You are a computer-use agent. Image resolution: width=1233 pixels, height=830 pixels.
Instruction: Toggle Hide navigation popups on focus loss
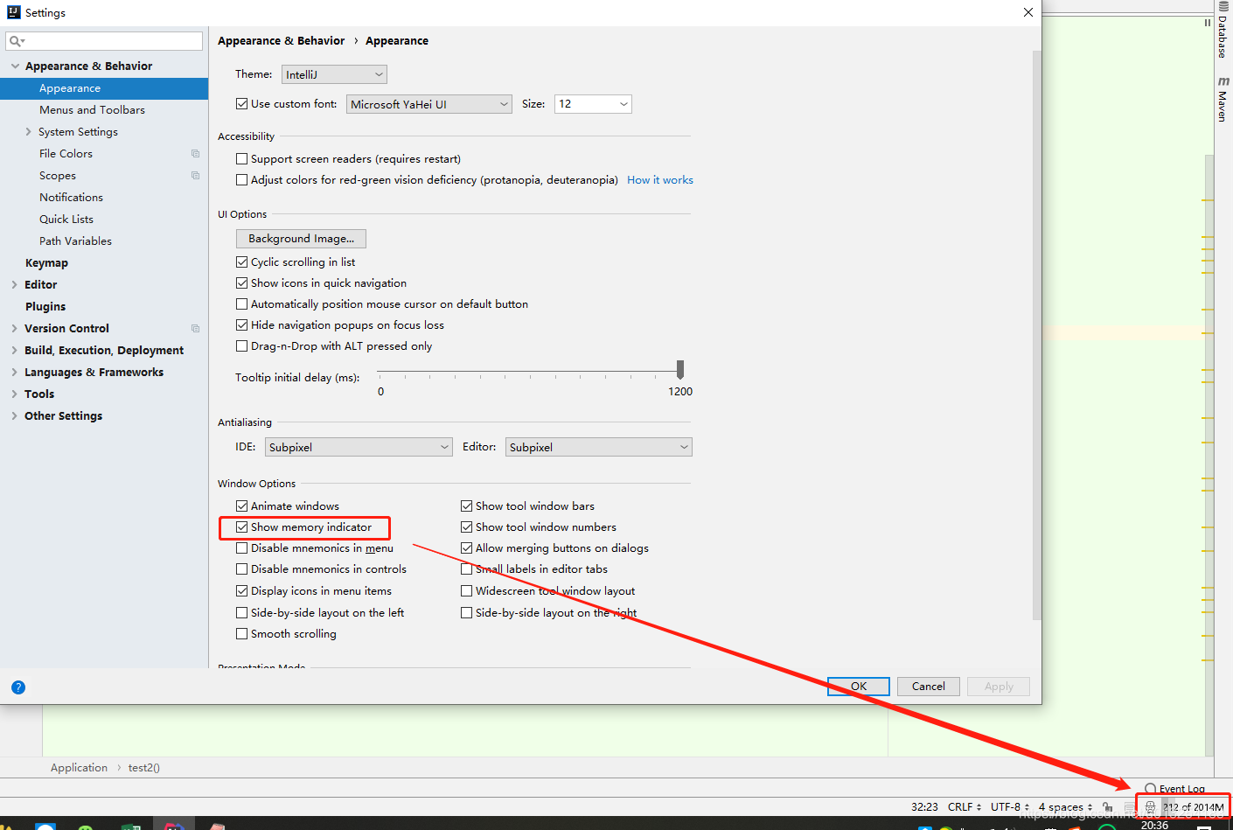(242, 325)
